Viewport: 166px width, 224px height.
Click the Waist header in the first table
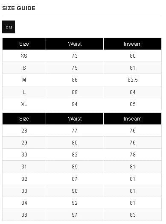pyautogui.click(x=75, y=44)
